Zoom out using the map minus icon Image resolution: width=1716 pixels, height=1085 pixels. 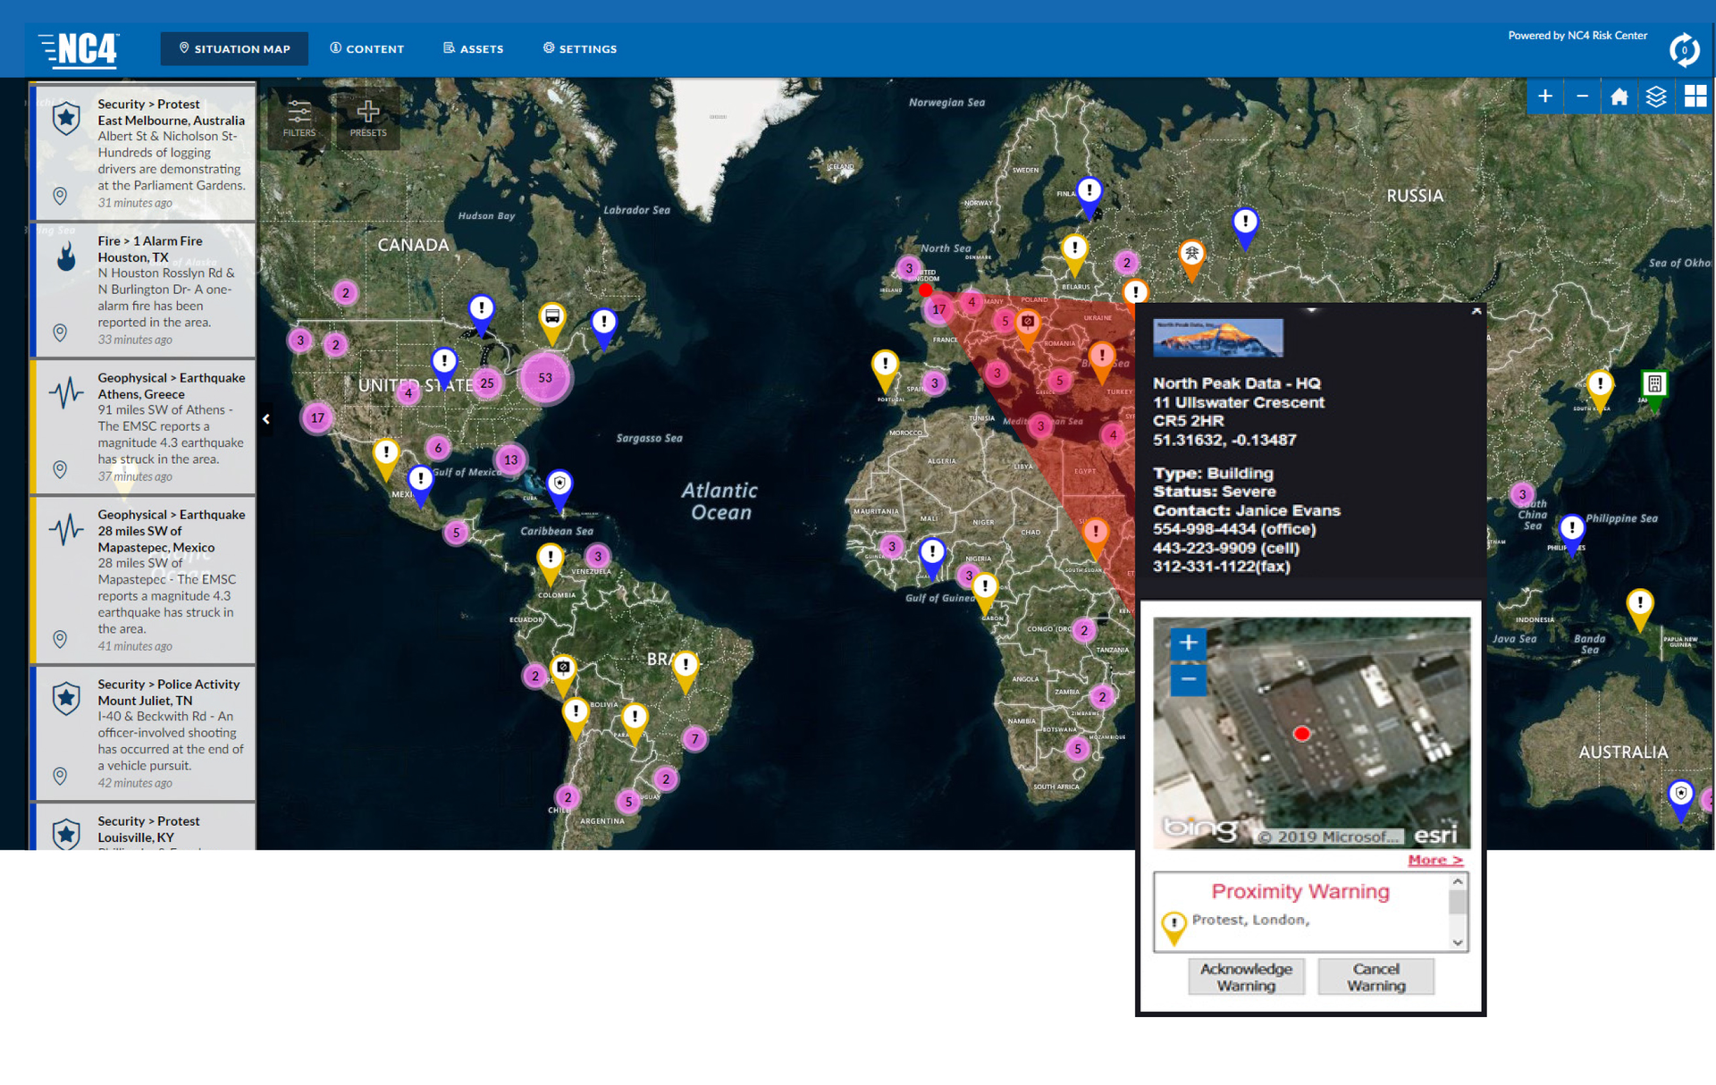point(1582,96)
